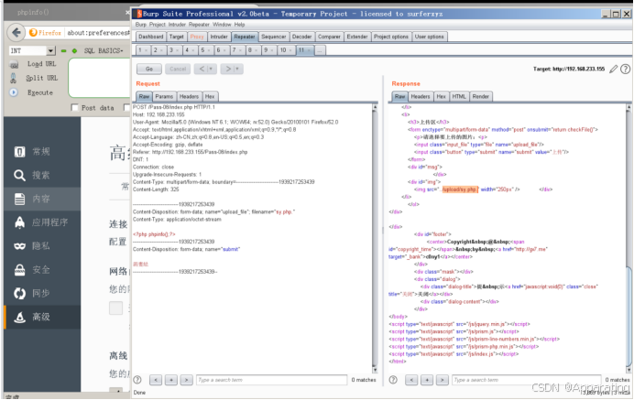
Task: Switch to the Extender tab
Action: pos(357,37)
